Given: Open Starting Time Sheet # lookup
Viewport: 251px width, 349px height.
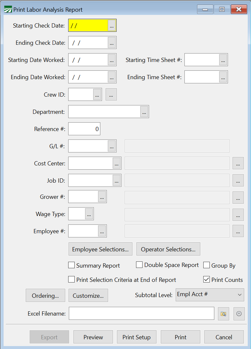Looking at the screenshot, I should point(223,60).
